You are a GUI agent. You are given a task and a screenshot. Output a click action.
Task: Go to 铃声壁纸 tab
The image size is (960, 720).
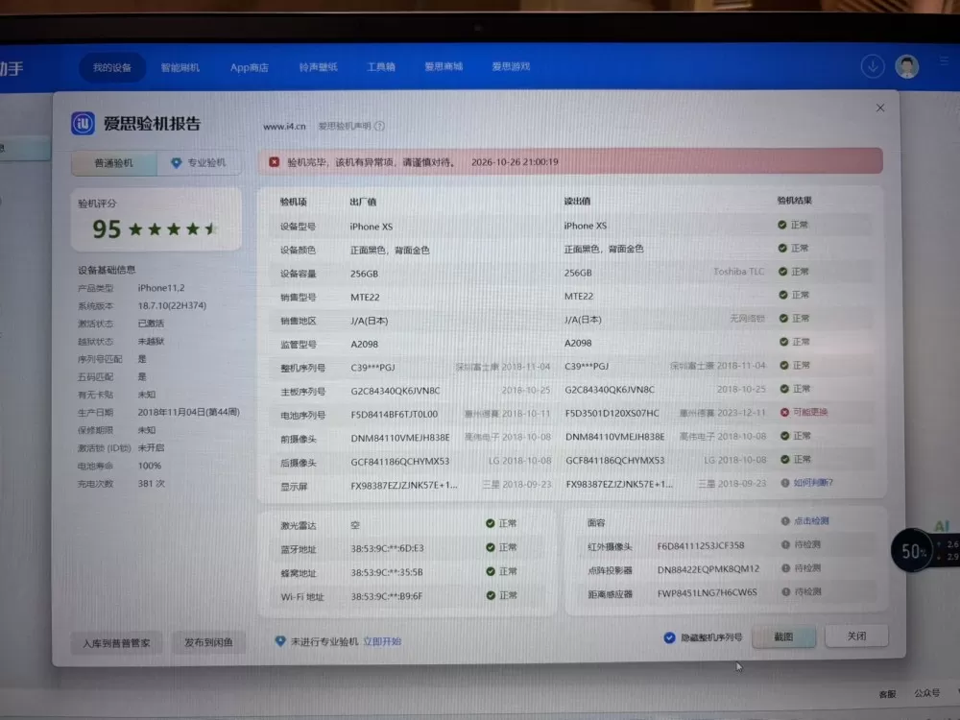click(318, 67)
